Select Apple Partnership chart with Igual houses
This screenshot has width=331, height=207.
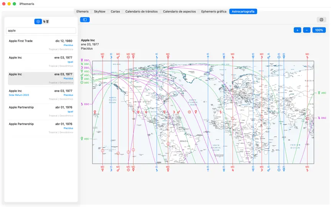coord(41,111)
